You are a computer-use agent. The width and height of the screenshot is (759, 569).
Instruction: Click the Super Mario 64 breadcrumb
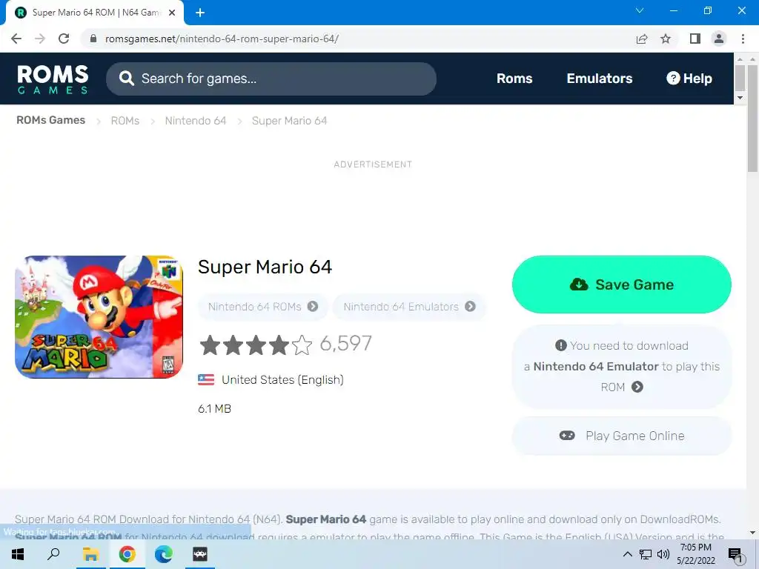[x=289, y=121]
